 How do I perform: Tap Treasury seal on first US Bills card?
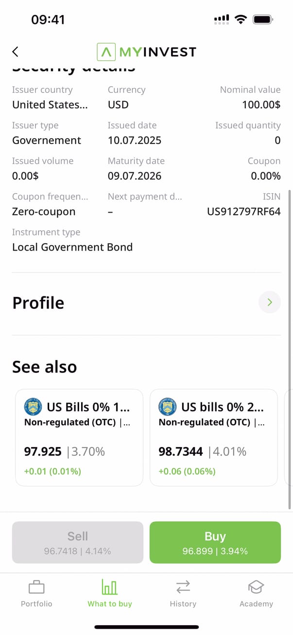coord(33,407)
